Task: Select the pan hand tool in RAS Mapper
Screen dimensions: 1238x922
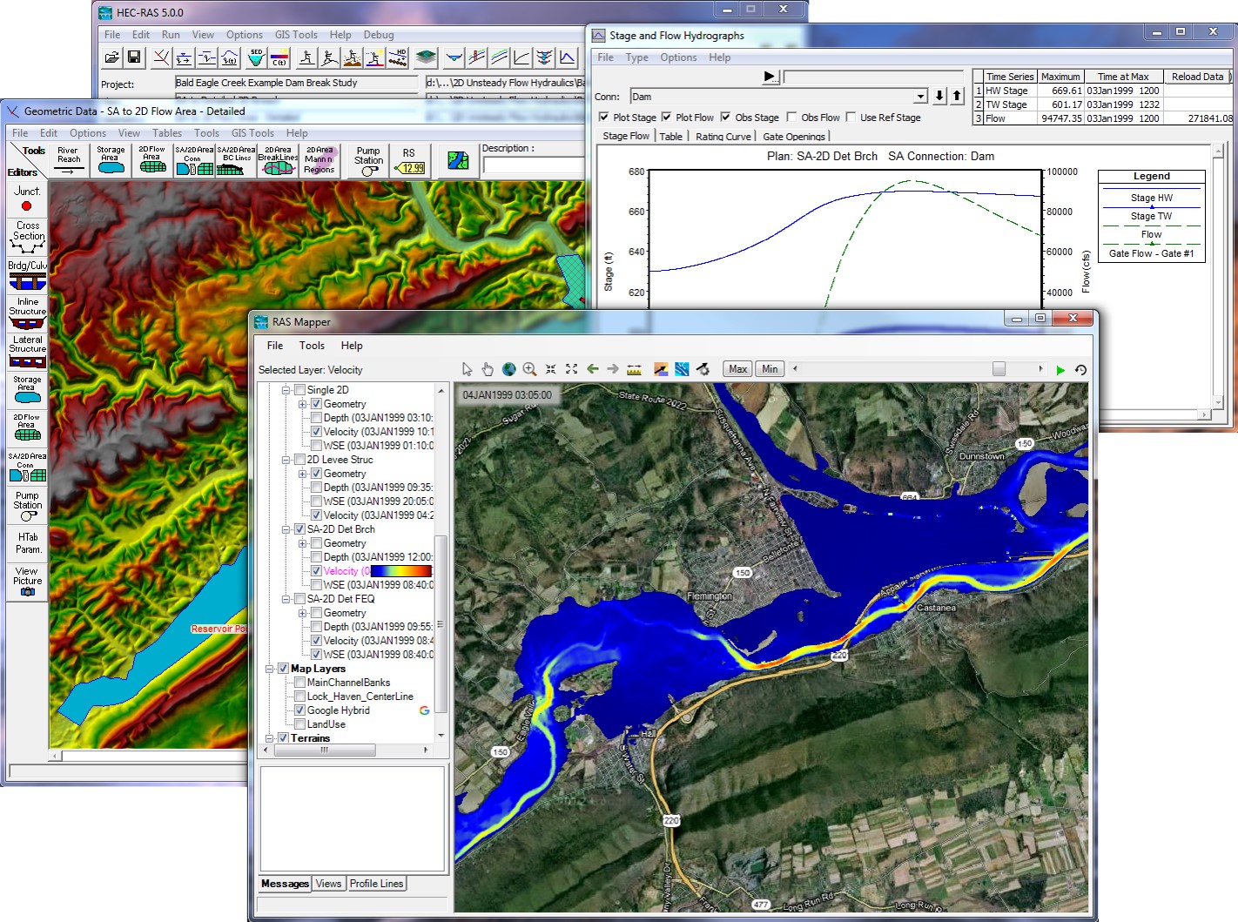Action: (x=488, y=369)
